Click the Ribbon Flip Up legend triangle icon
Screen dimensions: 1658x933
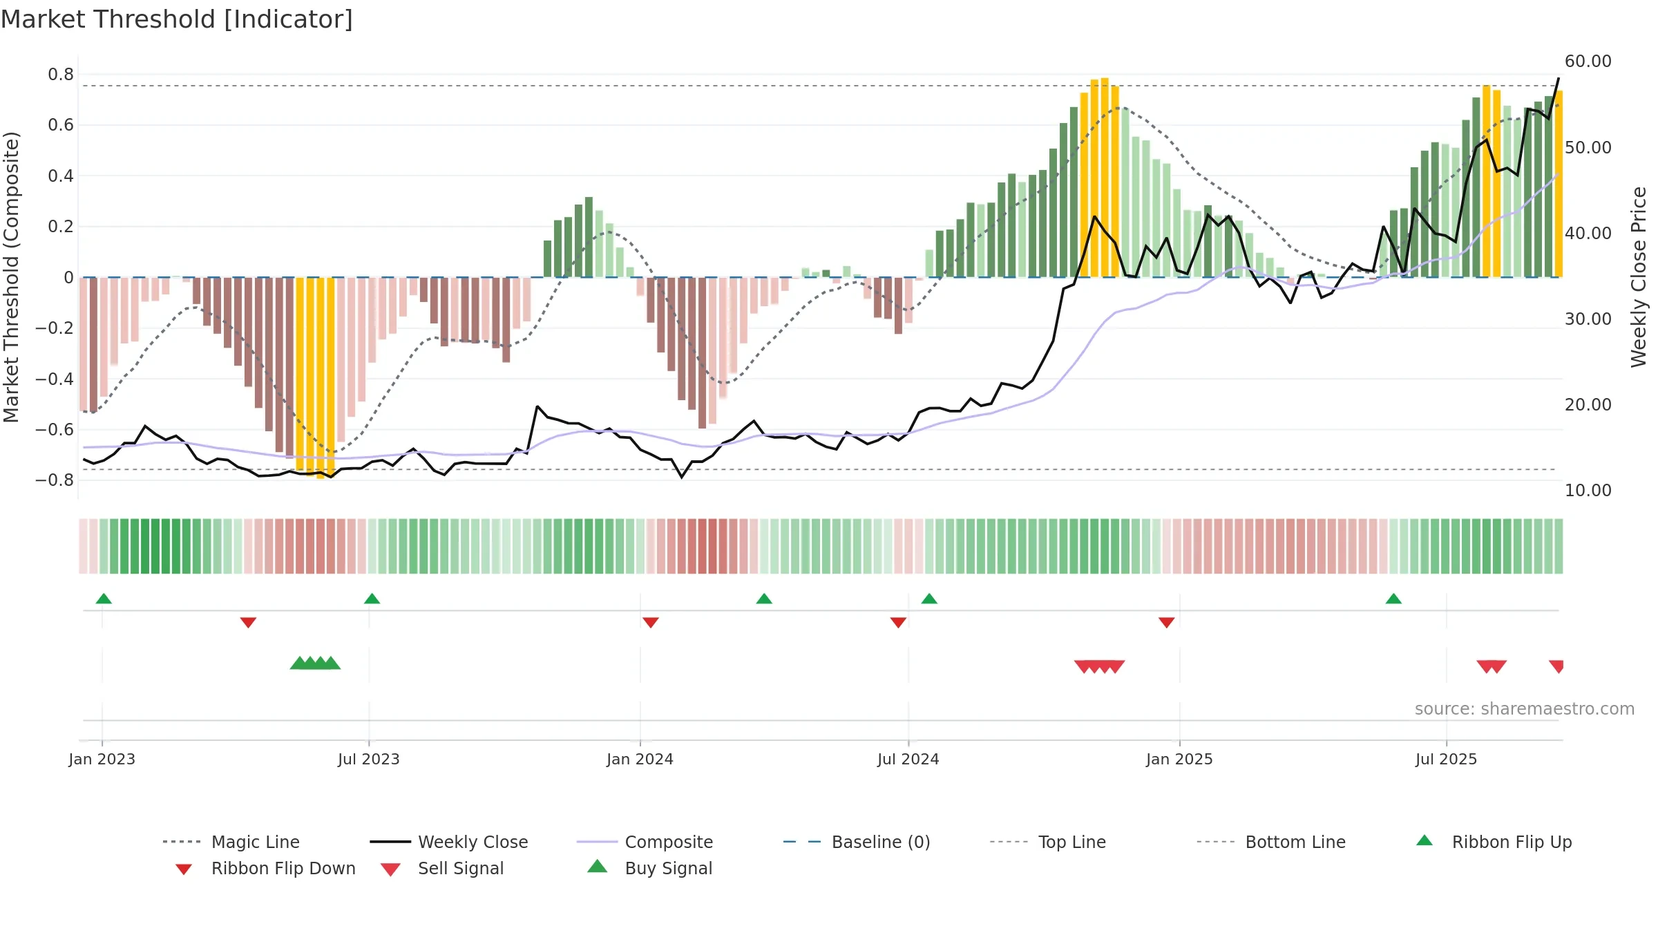1424,840
